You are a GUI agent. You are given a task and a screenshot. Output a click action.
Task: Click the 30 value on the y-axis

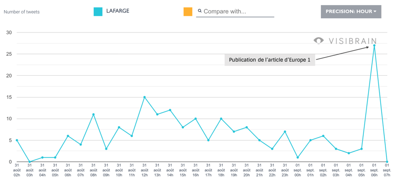pos(9,32)
